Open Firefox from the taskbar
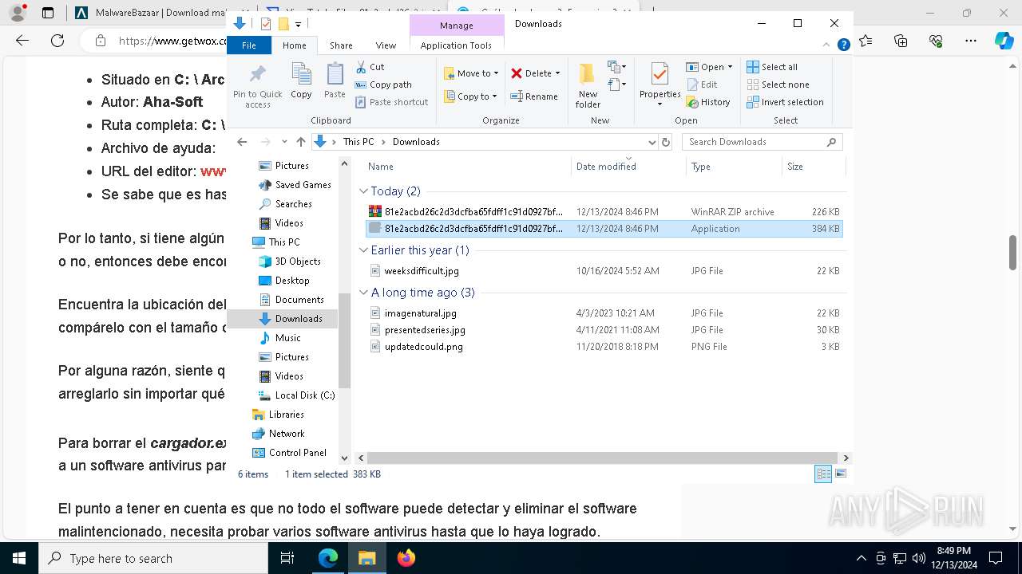The width and height of the screenshot is (1022, 574). 406,558
